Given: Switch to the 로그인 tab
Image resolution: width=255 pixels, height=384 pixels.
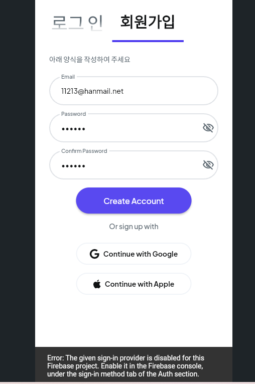Looking at the screenshot, I should (x=77, y=23).
